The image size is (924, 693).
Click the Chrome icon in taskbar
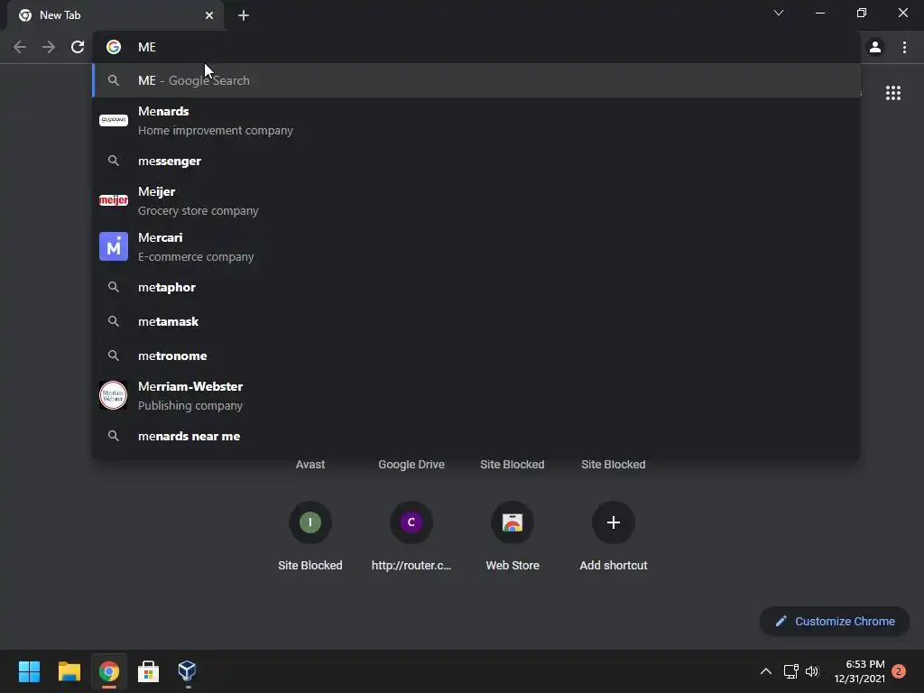pyautogui.click(x=109, y=671)
